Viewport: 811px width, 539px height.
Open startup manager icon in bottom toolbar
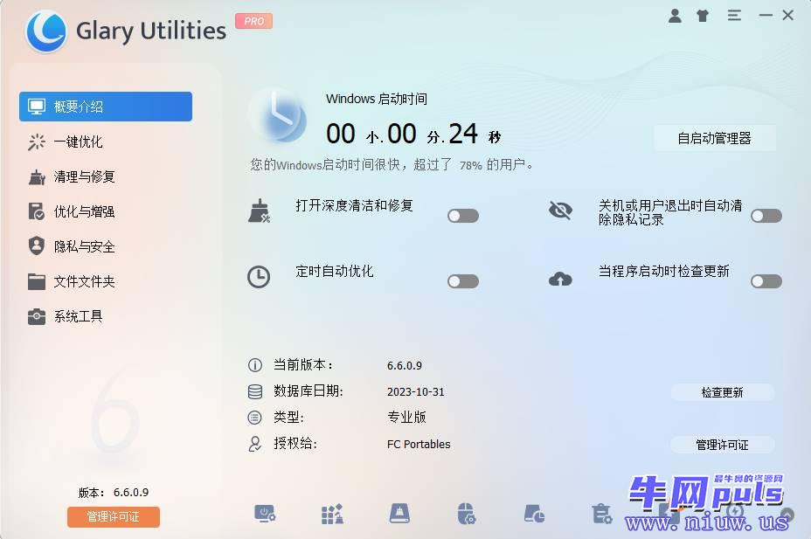pos(265,515)
